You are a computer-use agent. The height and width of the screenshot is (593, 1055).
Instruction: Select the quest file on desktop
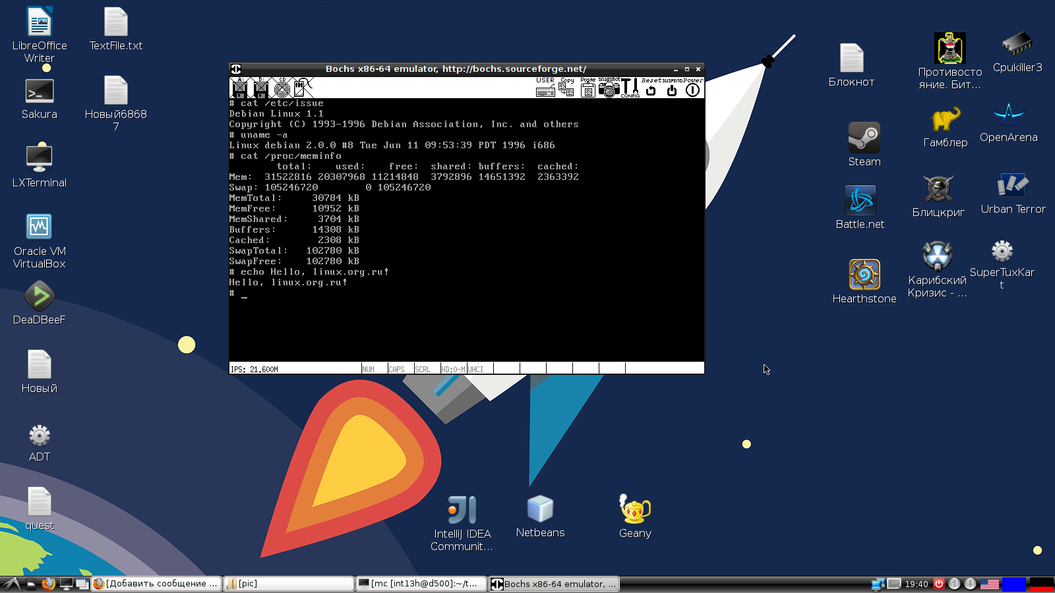[40, 509]
